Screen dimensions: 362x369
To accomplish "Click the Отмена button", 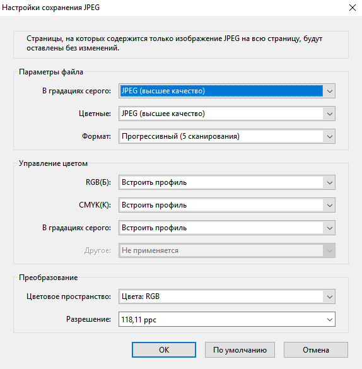I will (x=316, y=349).
